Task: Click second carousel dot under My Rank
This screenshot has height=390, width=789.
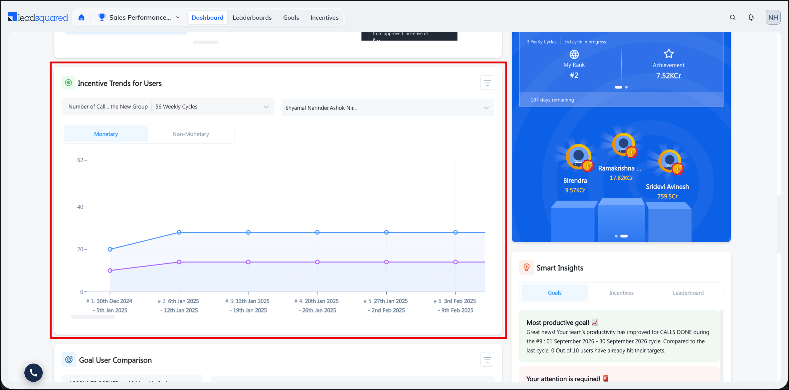Action: click(626, 87)
